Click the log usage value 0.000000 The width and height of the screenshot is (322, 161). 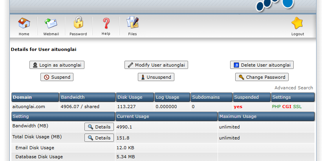(x=166, y=107)
